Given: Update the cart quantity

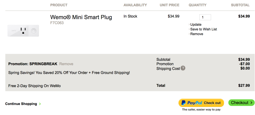Looking at the screenshot, I should (x=196, y=25).
